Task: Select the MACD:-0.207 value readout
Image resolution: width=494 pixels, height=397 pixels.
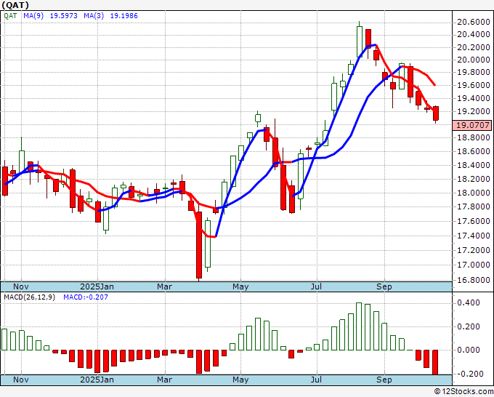Action: tap(86, 297)
